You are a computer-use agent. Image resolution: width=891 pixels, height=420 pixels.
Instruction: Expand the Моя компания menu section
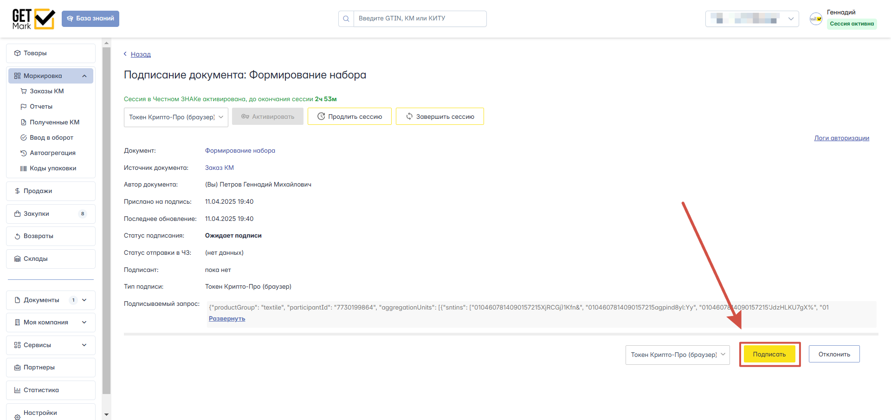84,323
